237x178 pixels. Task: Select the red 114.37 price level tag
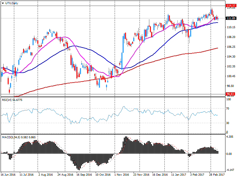[230, 6]
